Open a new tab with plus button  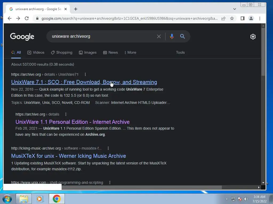(75, 9)
